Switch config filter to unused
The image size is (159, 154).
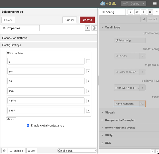point(152,19)
